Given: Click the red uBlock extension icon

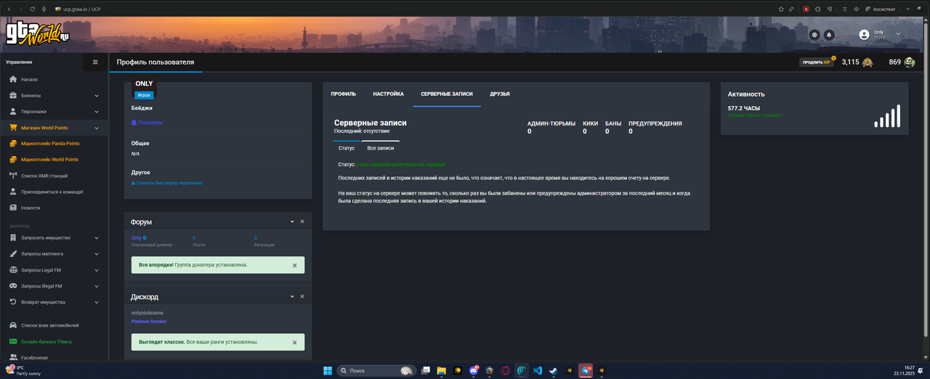Looking at the screenshot, I should click(806, 9).
